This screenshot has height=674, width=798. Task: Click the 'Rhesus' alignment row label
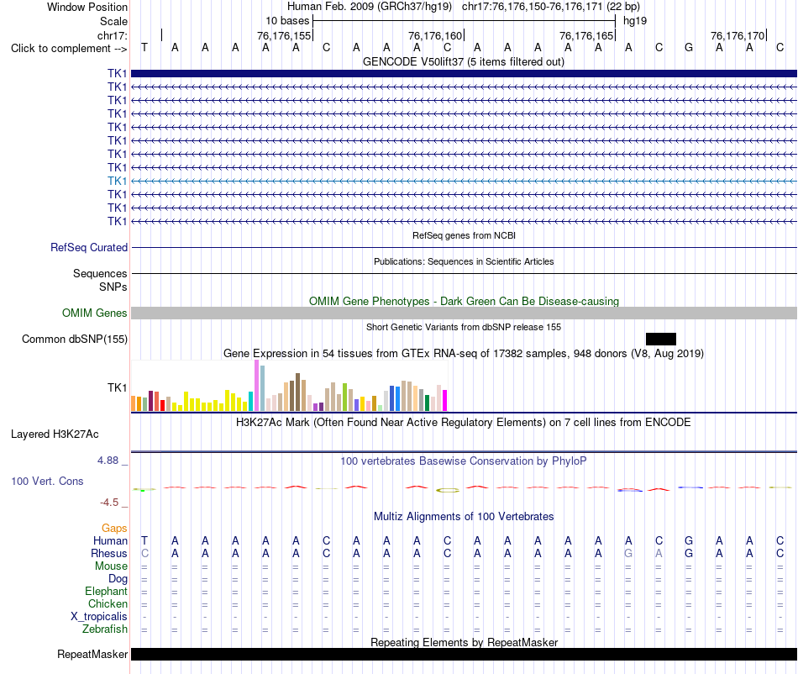tap(109, 553)
